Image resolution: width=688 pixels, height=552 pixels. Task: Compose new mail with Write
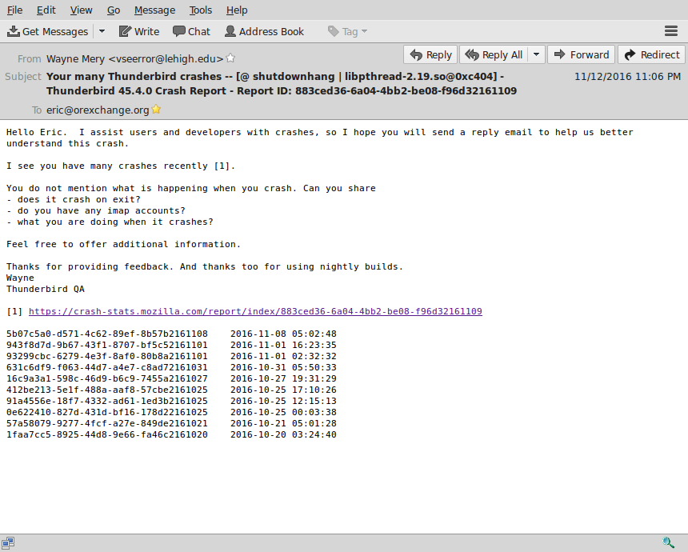[139, 31]
